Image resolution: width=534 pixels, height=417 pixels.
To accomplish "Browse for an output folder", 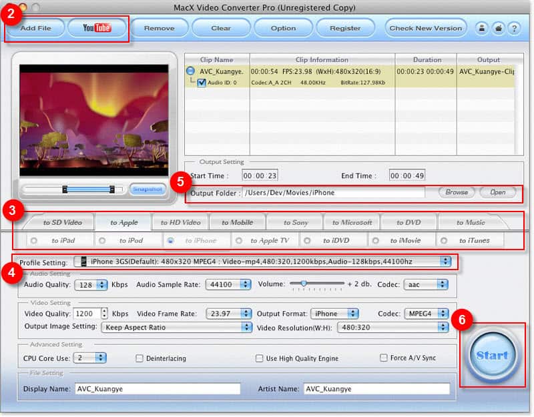I will [x=457, y=193].
